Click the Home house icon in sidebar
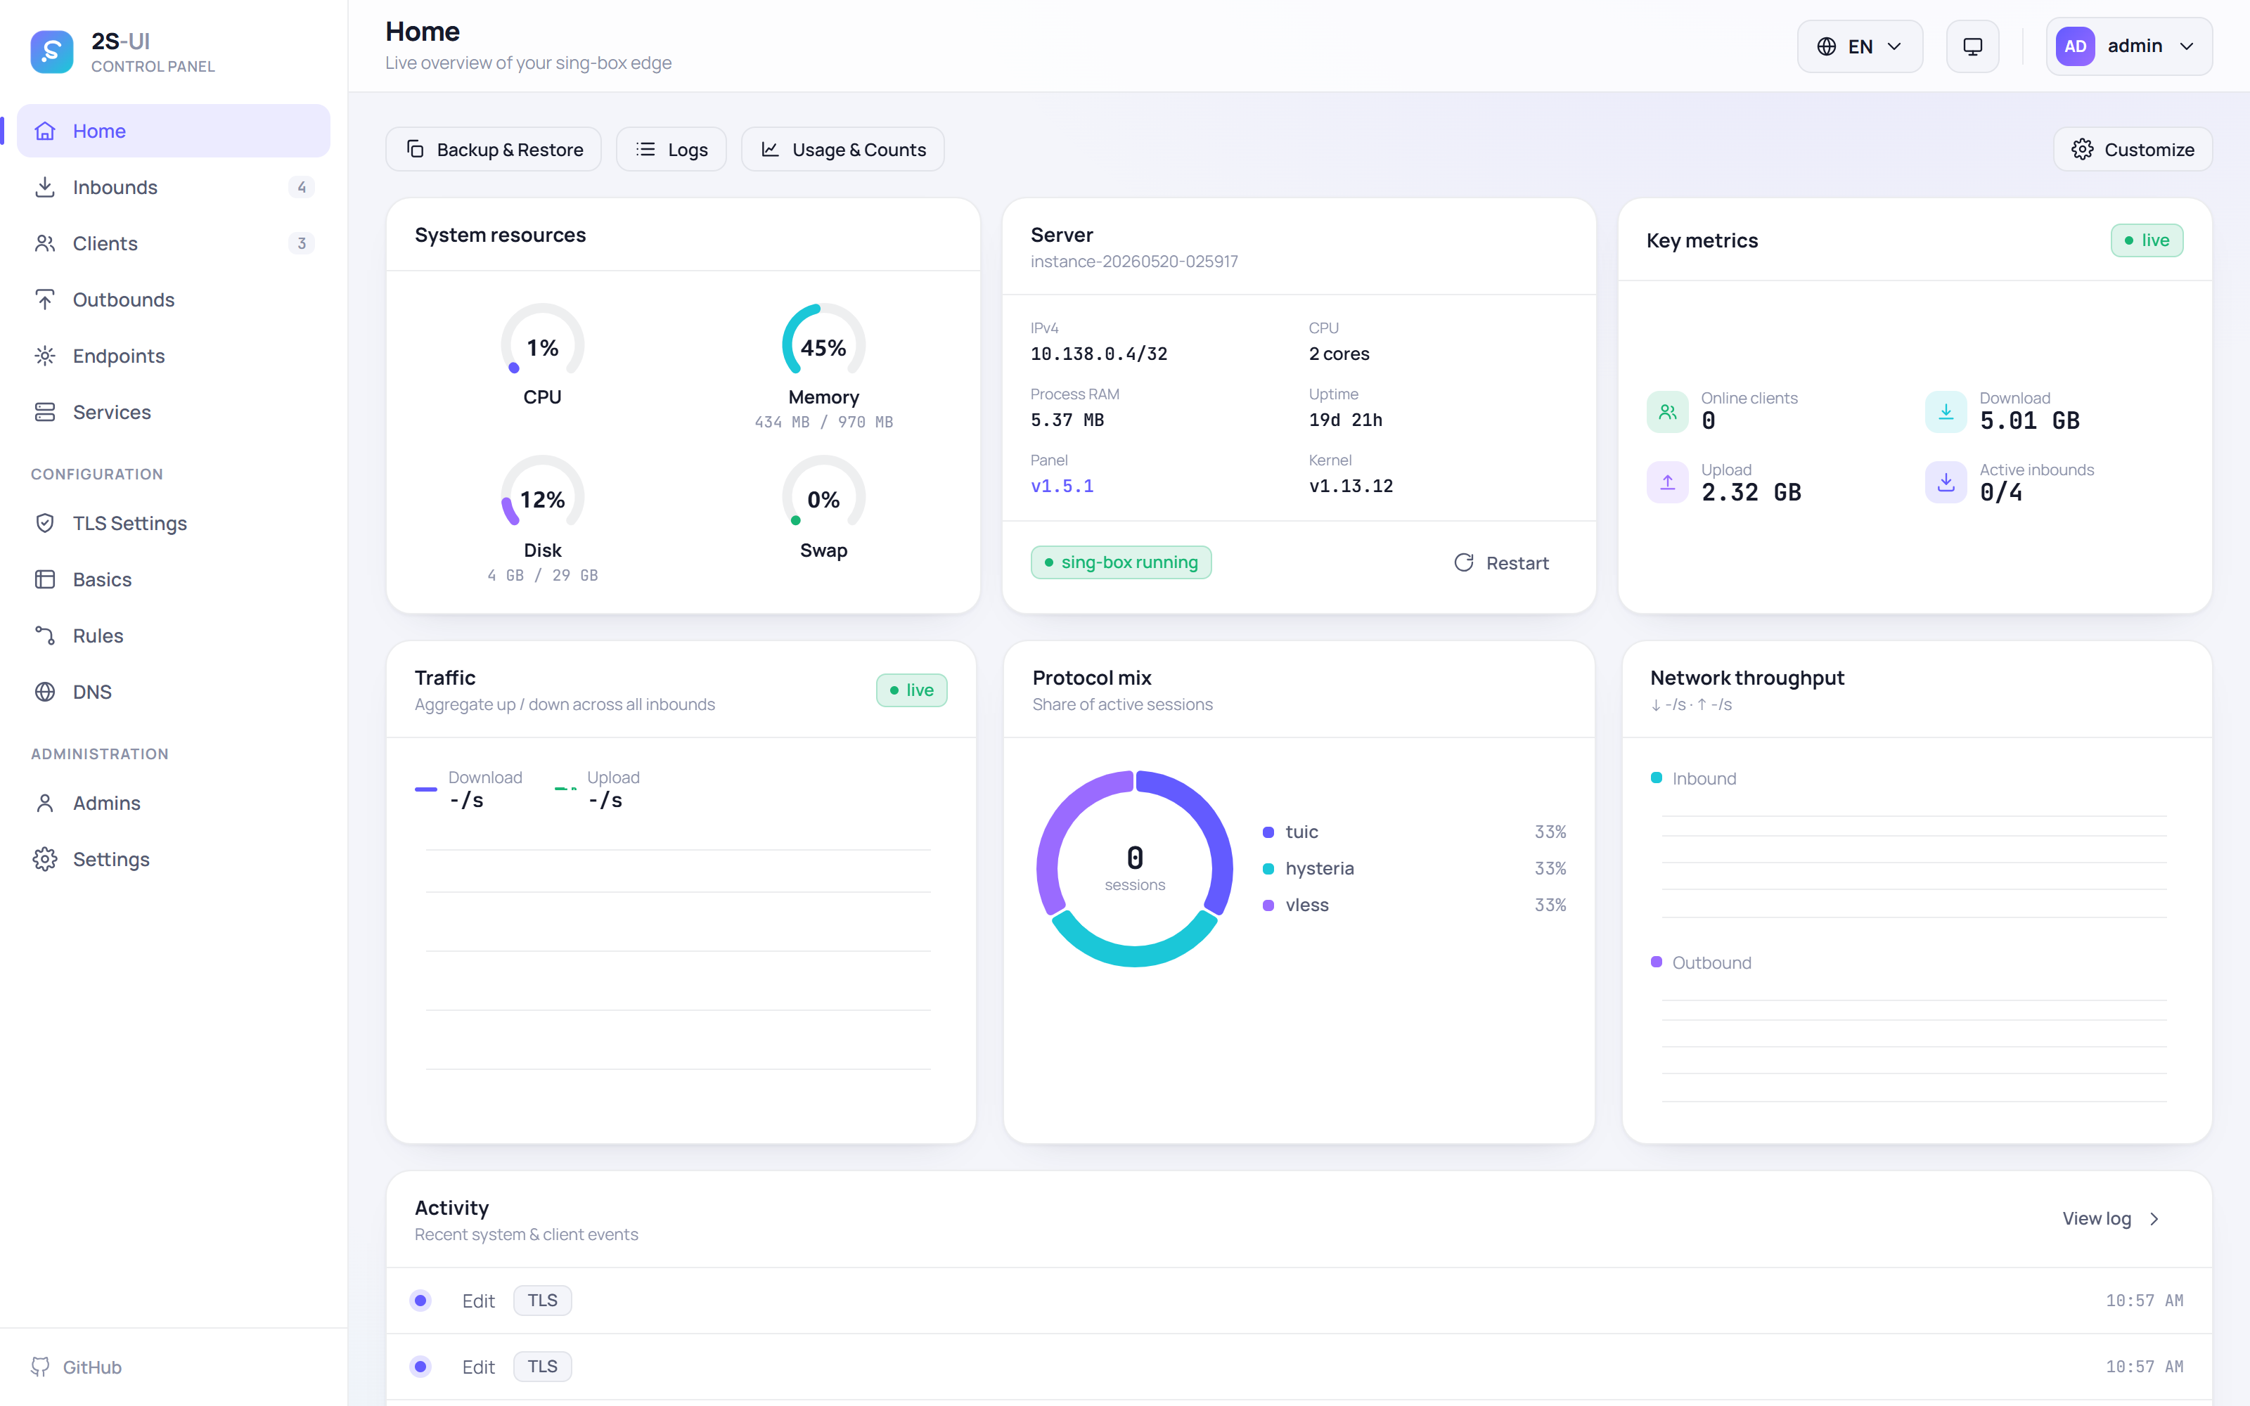This screenshot has height=1406, width=2250. (x=44, y=131)
